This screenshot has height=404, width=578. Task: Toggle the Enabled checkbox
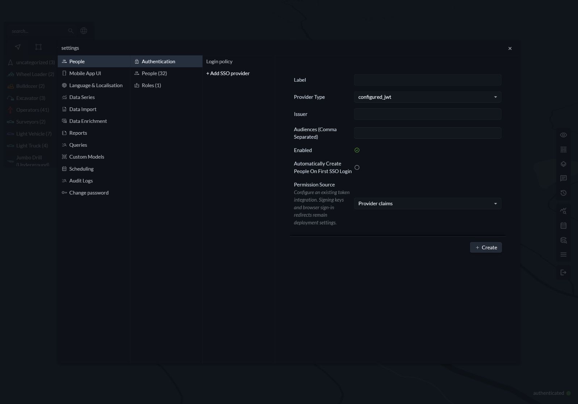point(357,150)
